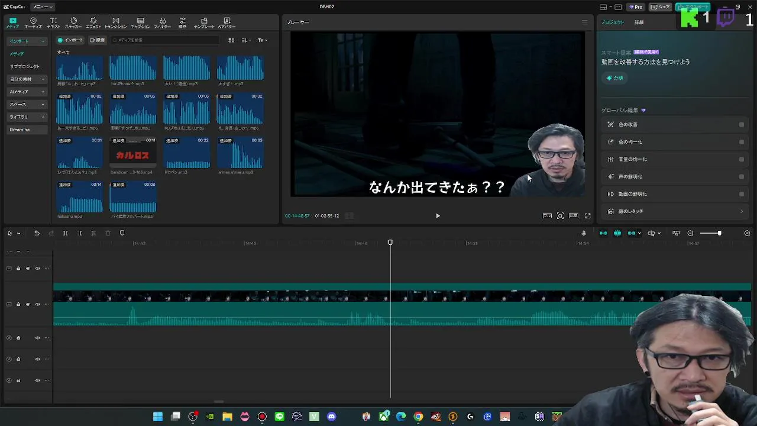
Task: Open the フィルター (Filters) panel
Action: [x=163, y=23]
